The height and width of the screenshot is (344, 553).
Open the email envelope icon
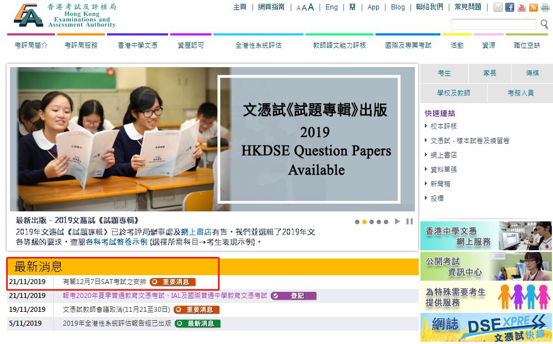click(x=498, y=7)
